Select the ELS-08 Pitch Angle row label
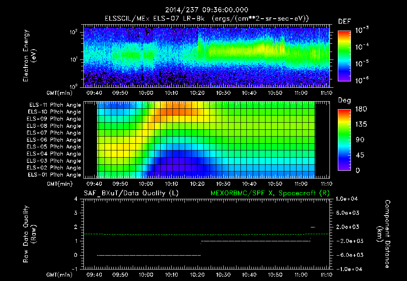This screenshot has height=281, width=407. pos(54,126)
